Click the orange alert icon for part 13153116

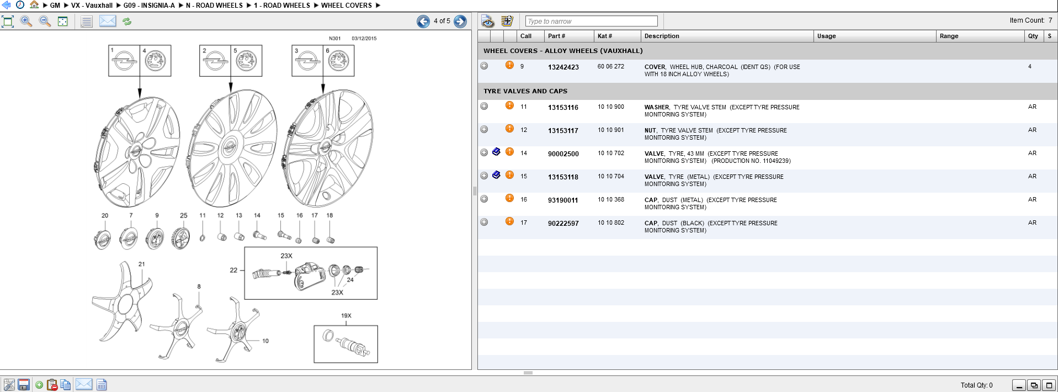[509, 105]
